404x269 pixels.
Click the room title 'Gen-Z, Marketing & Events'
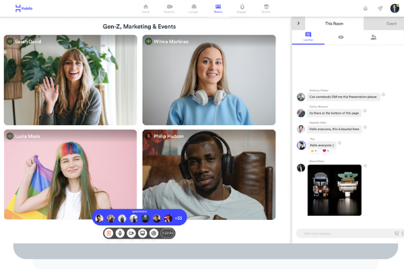(139, 26)
